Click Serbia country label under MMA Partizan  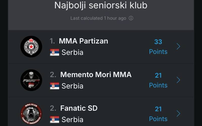(x=72, y=52)
